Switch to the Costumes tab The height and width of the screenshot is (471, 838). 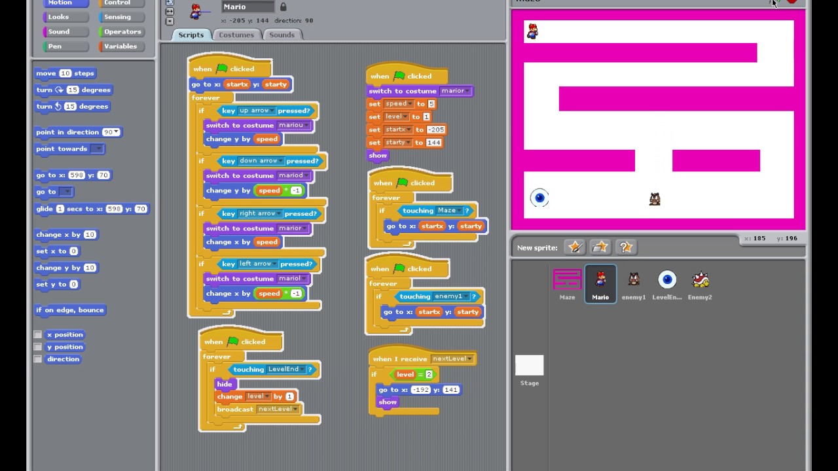[236, 35]
